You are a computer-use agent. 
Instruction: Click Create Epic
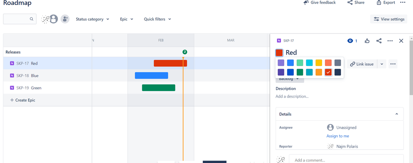(x=23, y=100)
